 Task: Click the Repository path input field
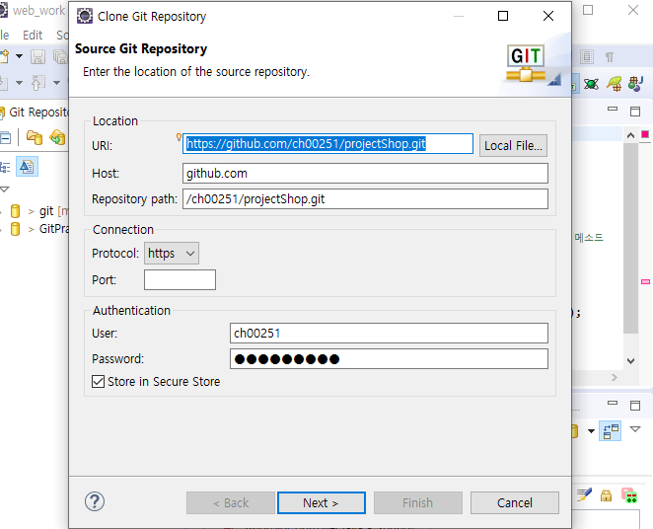(x=365, y=199)
